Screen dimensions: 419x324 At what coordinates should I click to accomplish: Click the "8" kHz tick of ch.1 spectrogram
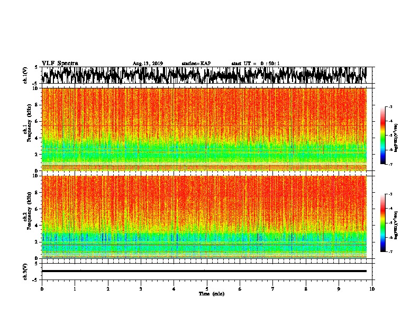pos(37,105)
